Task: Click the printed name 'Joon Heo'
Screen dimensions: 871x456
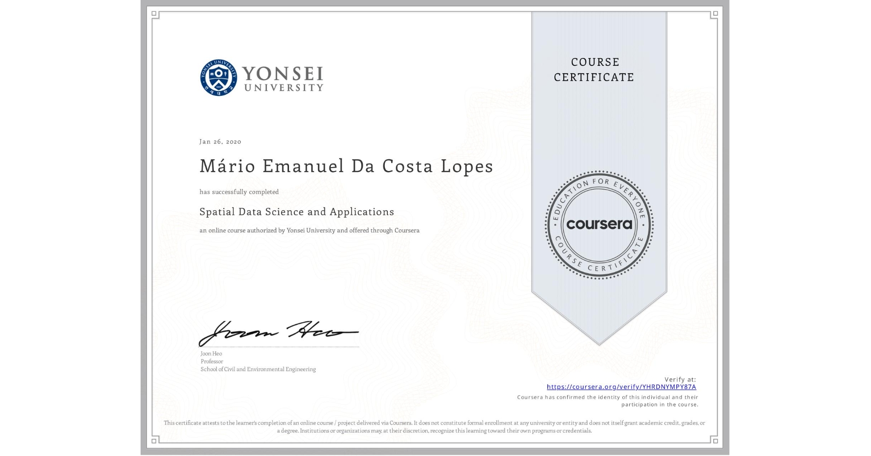Action: [x=211, y=353]
